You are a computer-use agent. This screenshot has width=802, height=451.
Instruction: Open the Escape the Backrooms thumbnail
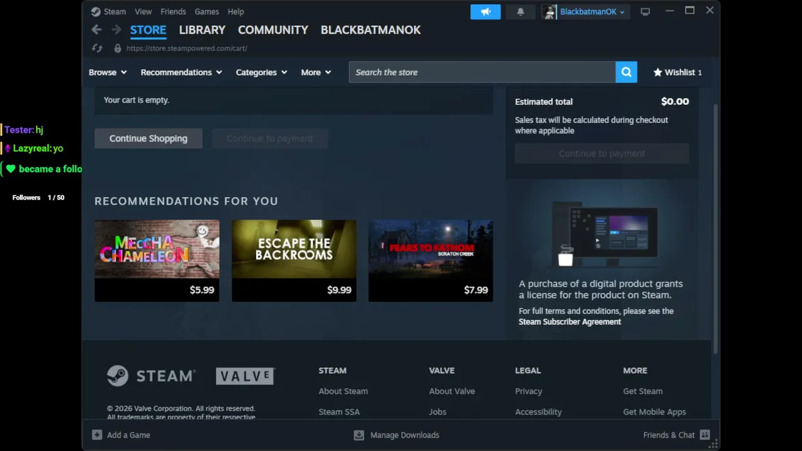pos(294,249)
